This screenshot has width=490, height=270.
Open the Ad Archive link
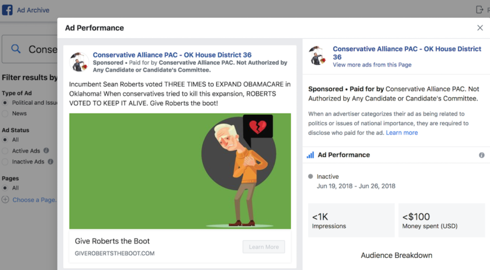(x=33, y=10)
